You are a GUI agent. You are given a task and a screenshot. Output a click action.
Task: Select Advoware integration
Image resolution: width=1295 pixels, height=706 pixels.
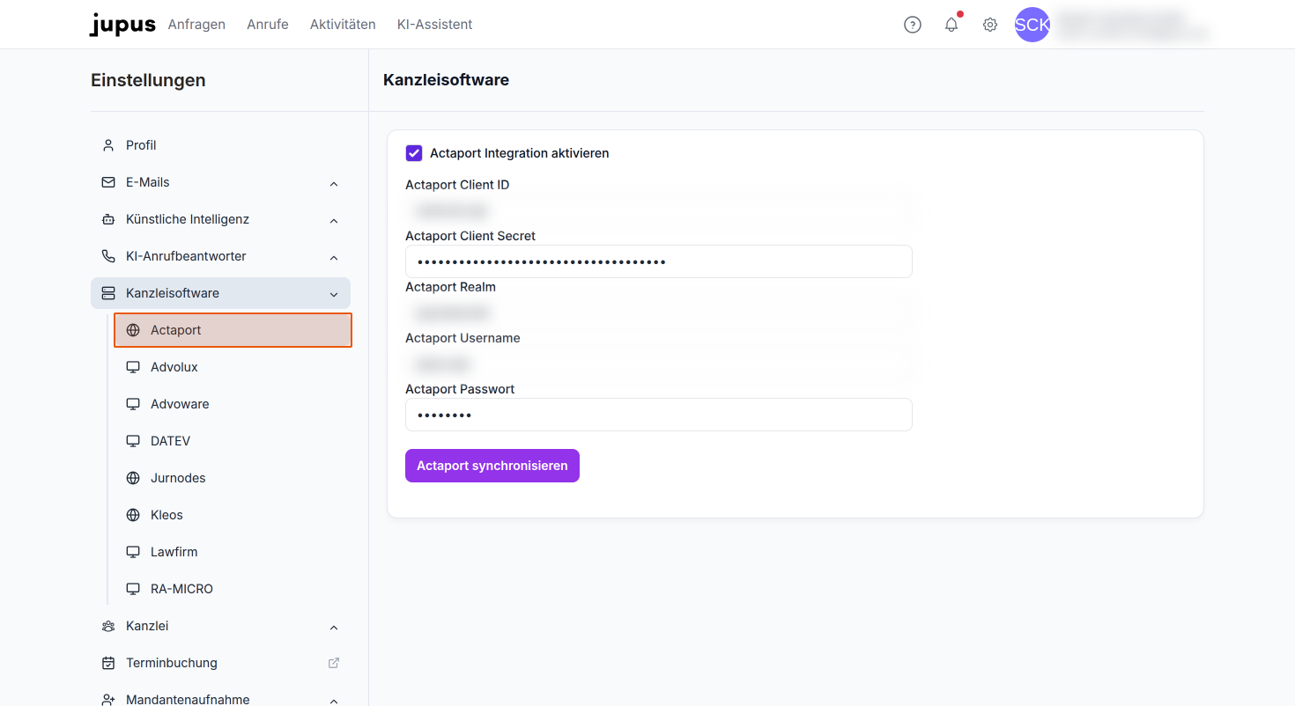(233, 404)
